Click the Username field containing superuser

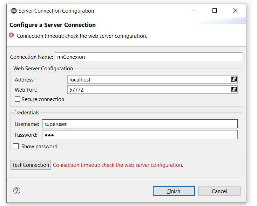[140, 124]
